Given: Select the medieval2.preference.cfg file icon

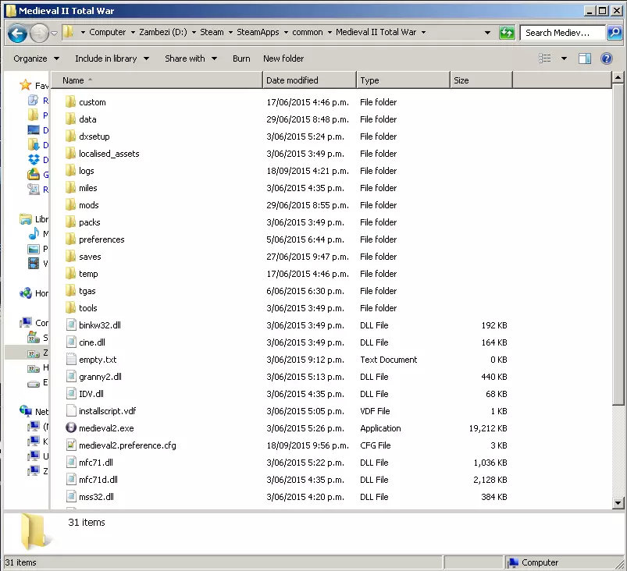Looking at the screenshot, I should click(71, 445).
